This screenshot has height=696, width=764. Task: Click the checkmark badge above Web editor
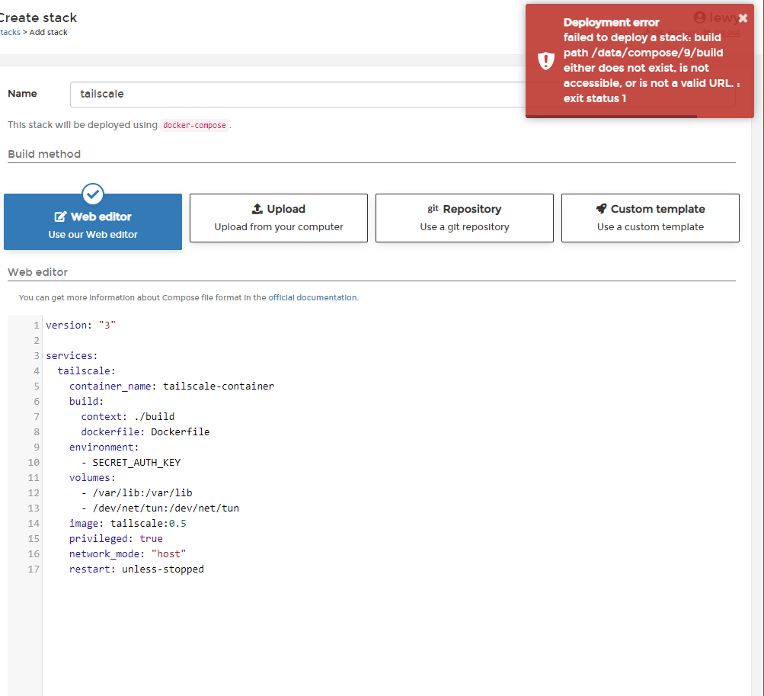click(x=93, y=194)
